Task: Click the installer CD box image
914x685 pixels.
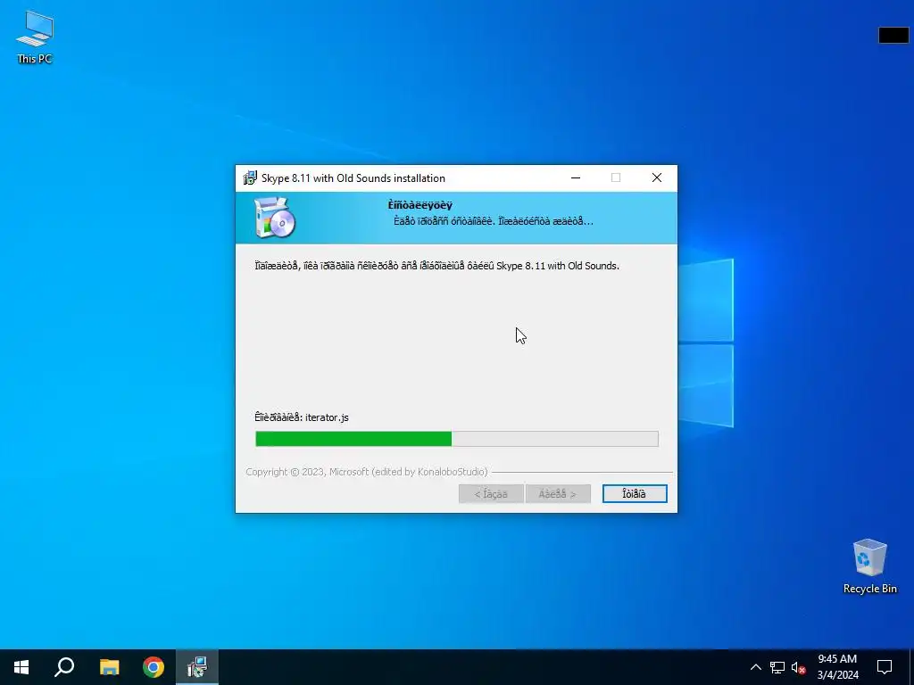Action: point(275,218)
